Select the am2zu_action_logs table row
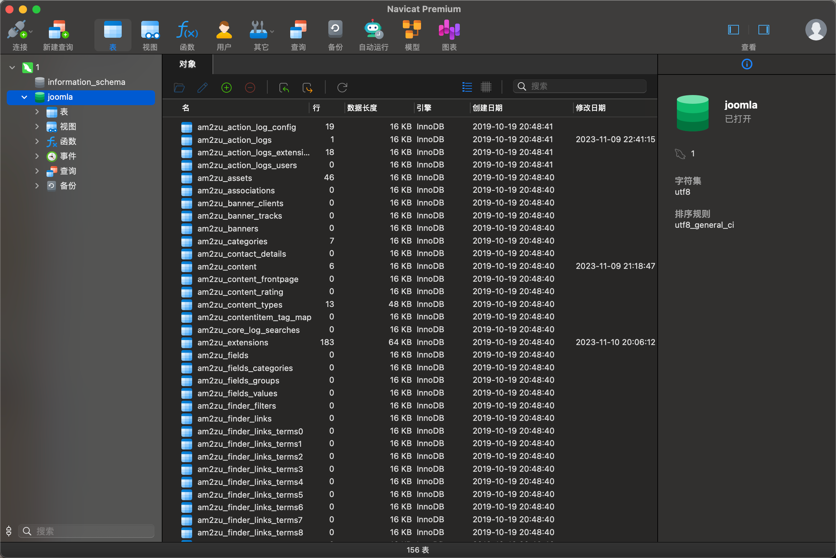 tap(410, 140)
